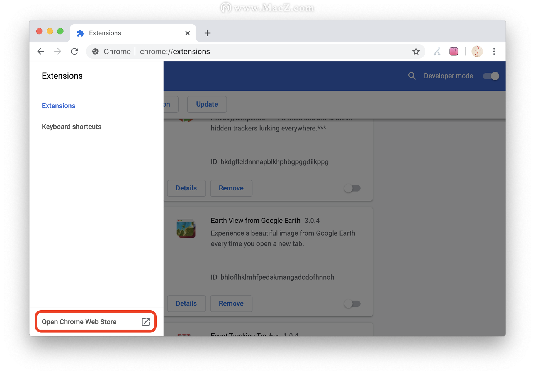Image resolution: width=535 pixels, height=375 pixels.
Task: Toggle the privacy extension enable switch
Action: [x=352, y=188]
